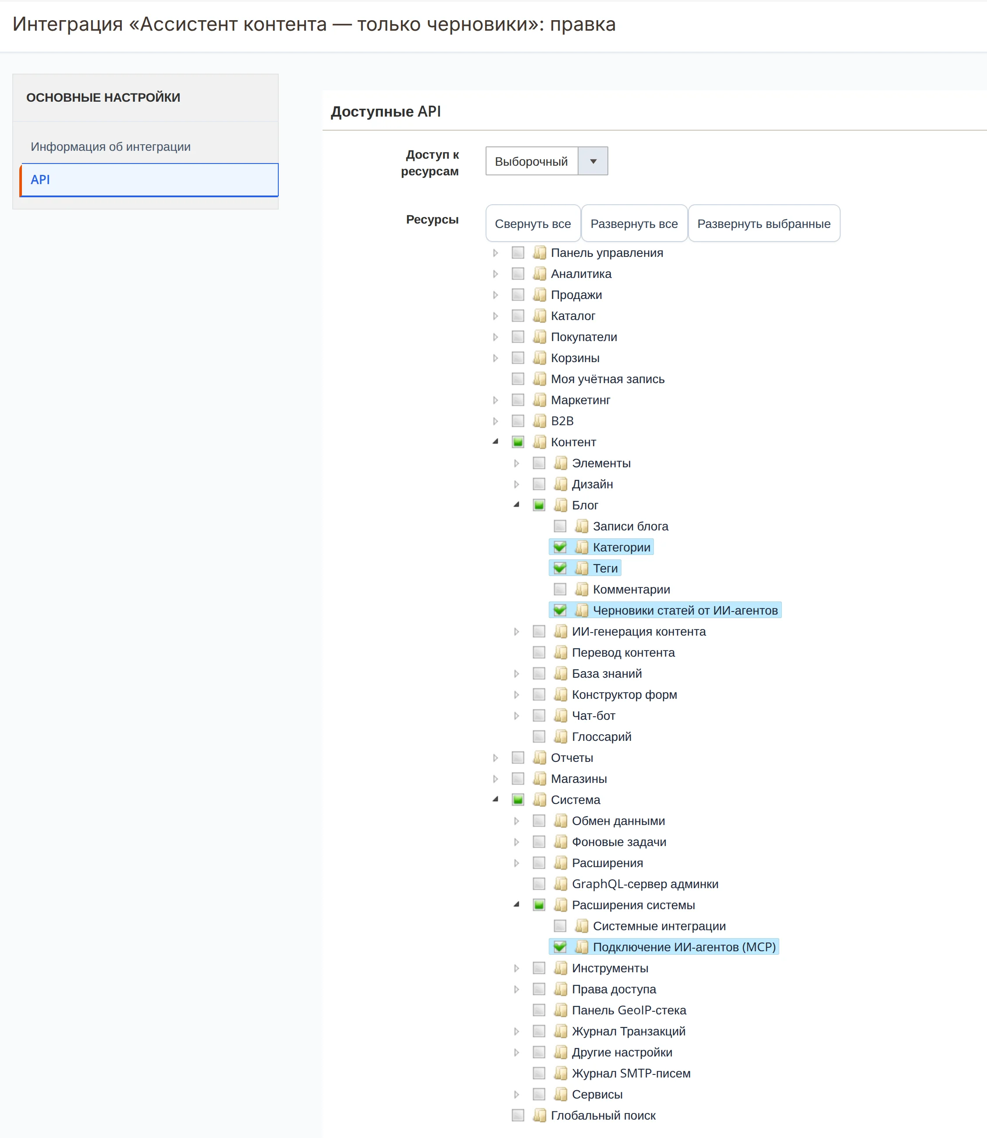Check the Записи блога checkbox

(x=560, y=526)
